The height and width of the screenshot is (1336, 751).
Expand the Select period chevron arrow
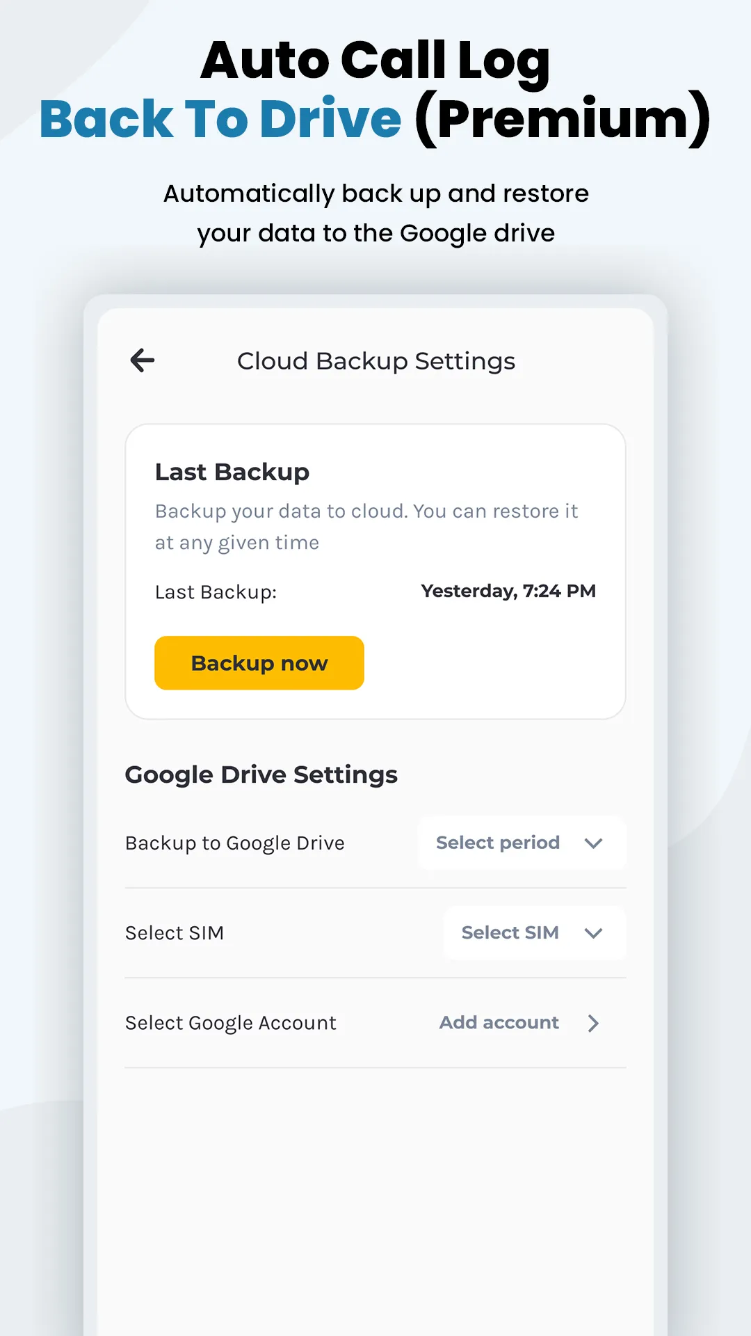point(593,843)
